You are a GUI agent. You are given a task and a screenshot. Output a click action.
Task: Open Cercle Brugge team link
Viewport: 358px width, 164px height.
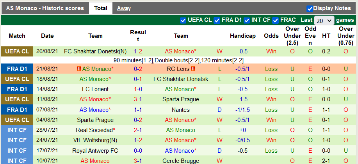[181, 160]
